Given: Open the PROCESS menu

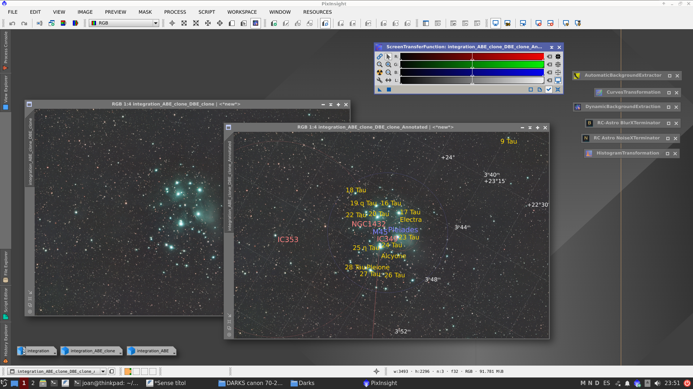Looking at the screenshot, I should pyautogui.click(x=175, y=12).
